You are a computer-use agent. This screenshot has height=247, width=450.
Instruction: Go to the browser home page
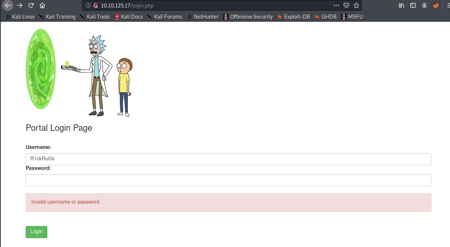point(42,5)
